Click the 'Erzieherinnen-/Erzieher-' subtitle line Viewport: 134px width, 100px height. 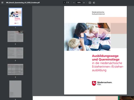[x=108, y=67]
